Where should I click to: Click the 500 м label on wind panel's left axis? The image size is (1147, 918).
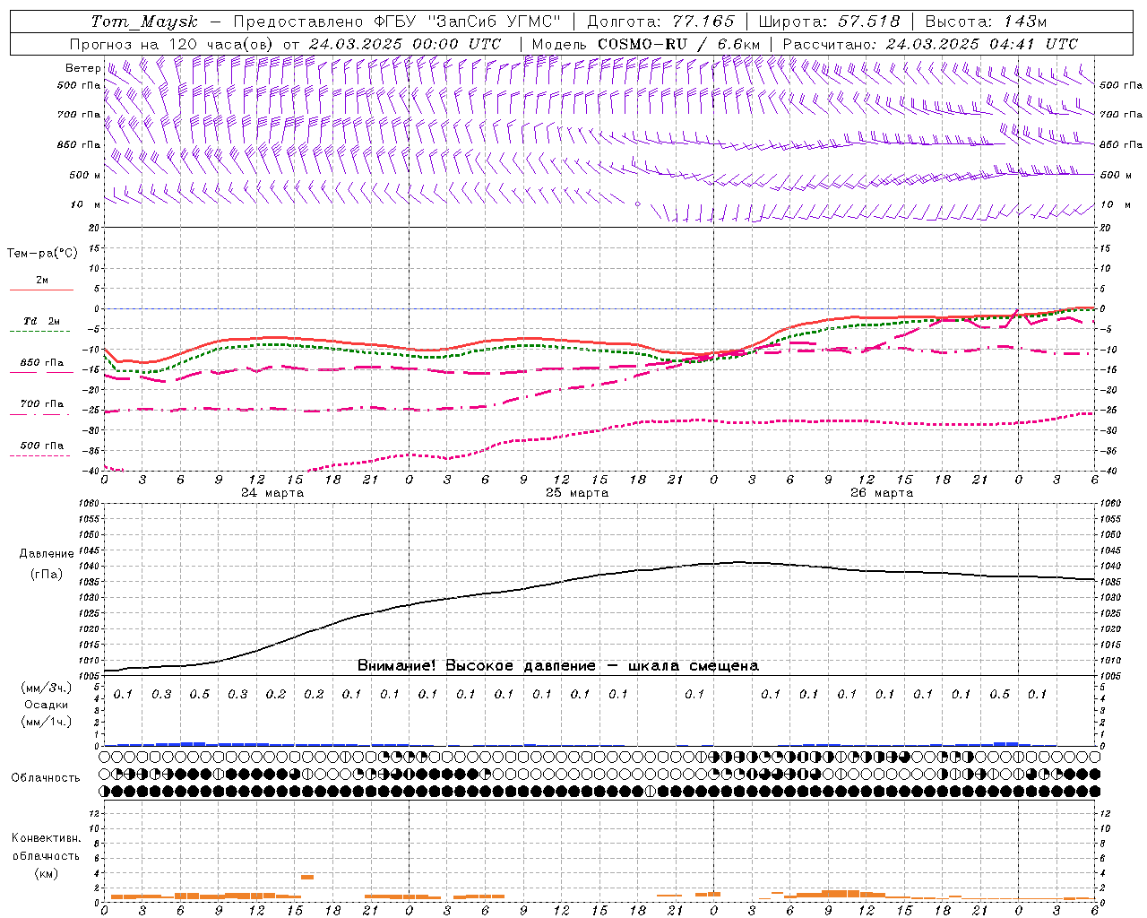[x=85, y=176]
